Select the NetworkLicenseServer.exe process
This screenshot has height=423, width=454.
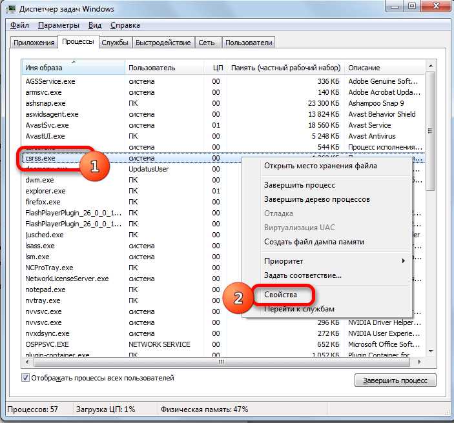[67, 279]
